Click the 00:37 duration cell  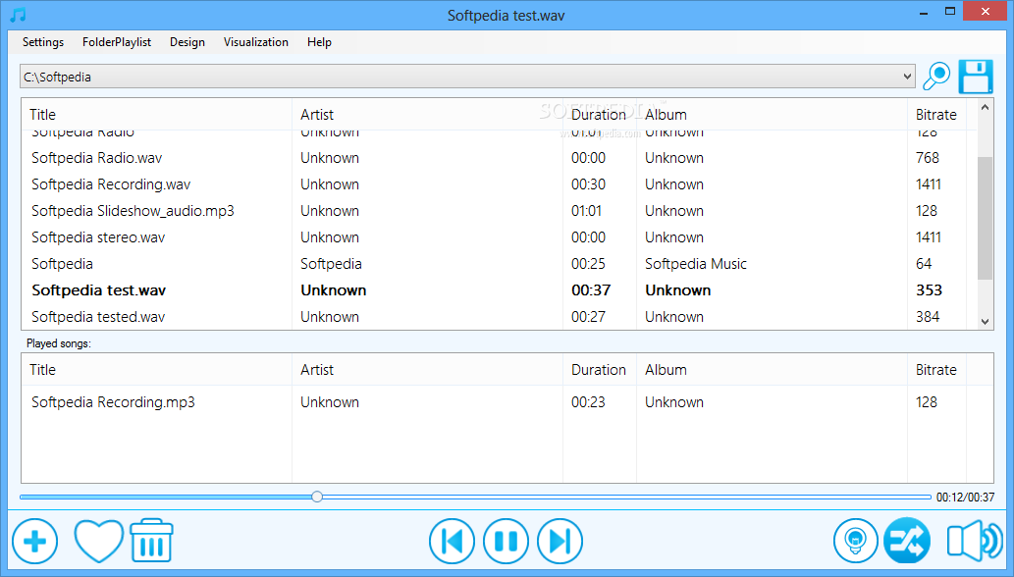[591, 290]
